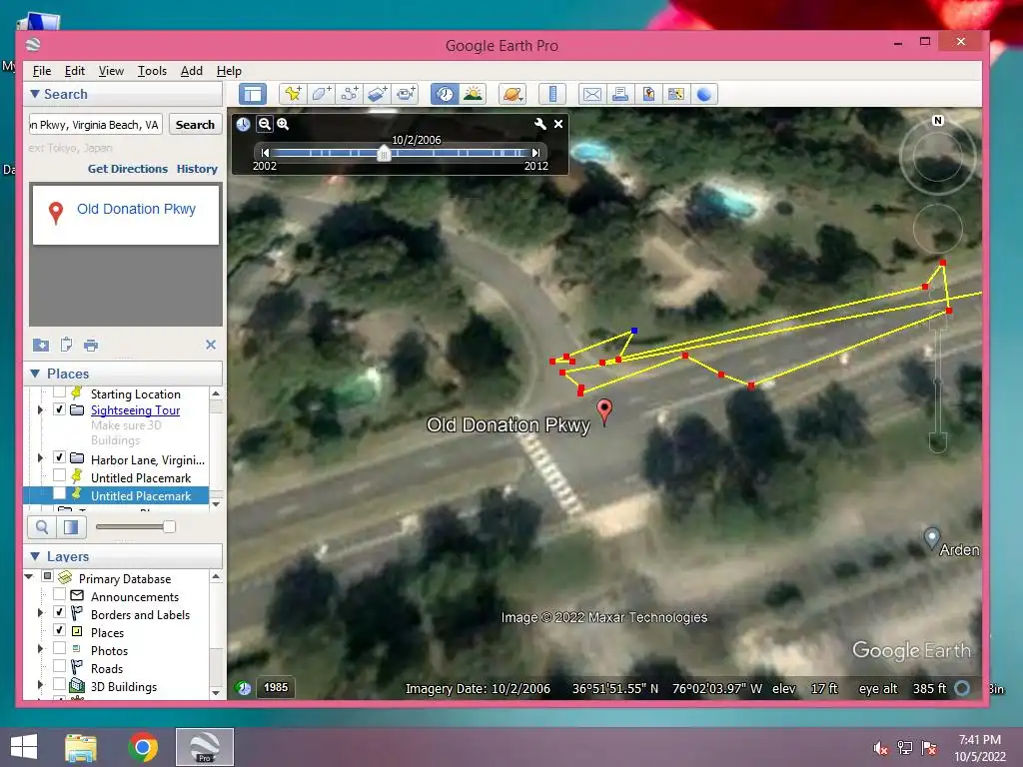Viewport: 1023px width, 767px height.
Task: Expand the Photos layer
Action: (40, 649)
